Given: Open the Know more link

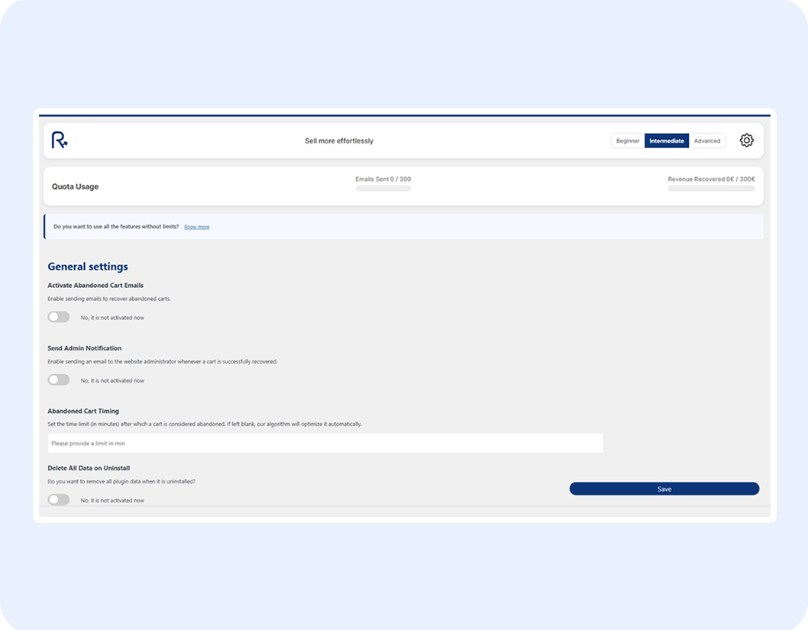Looking at the screenshot, I should click(x=196, y=226).
